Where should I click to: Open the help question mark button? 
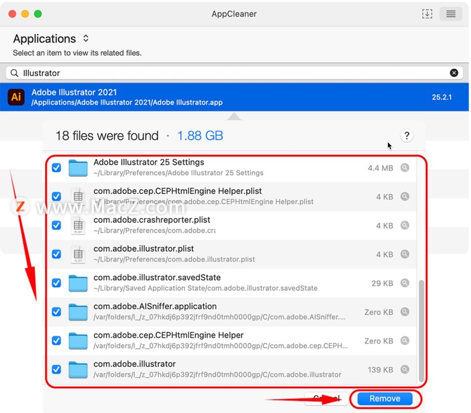[x=406, y=136]
